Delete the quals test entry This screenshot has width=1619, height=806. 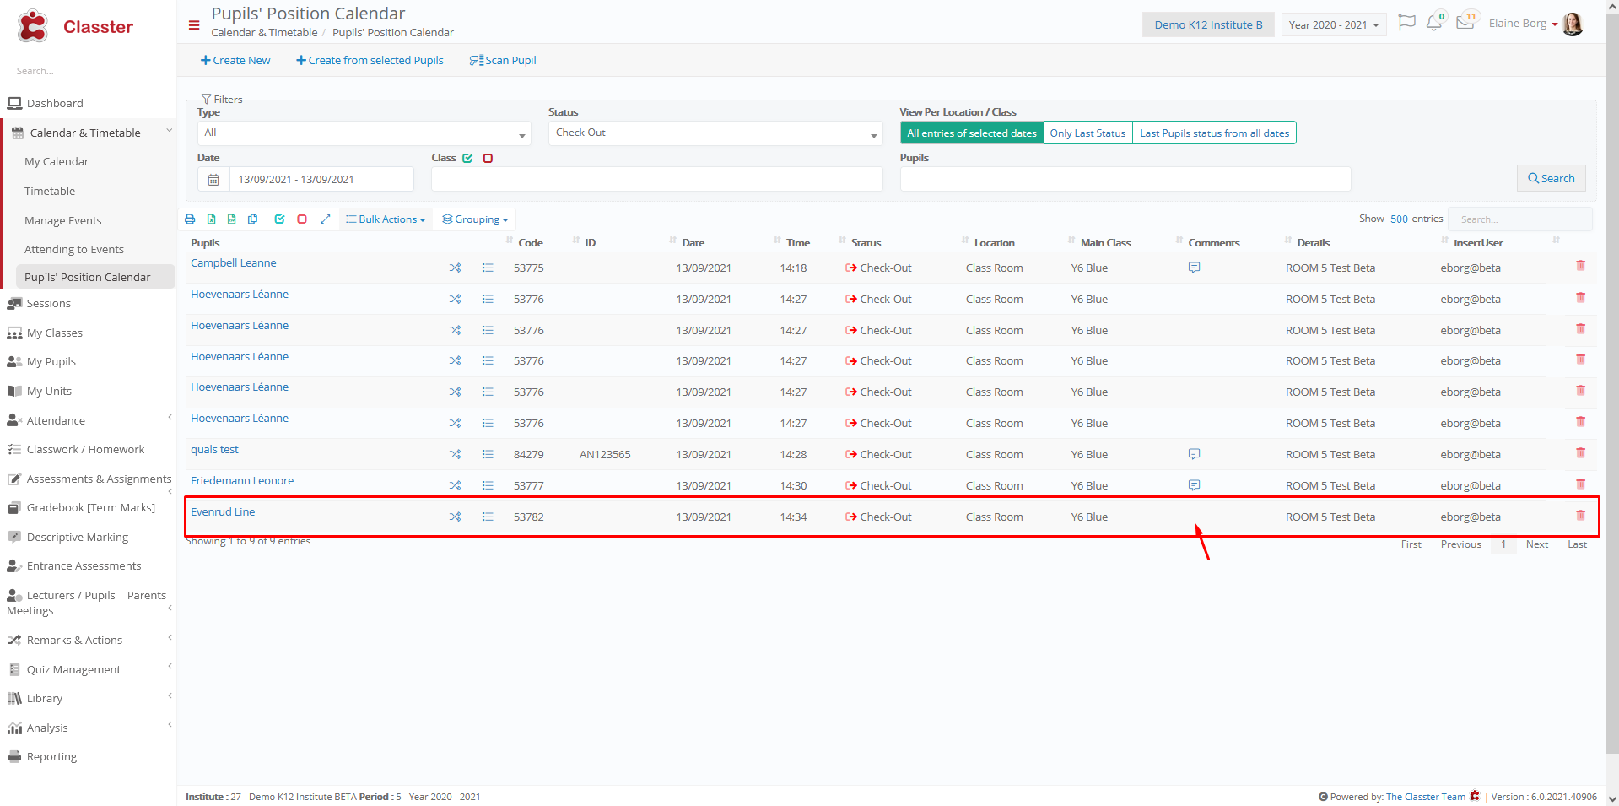click(1580, 453)
